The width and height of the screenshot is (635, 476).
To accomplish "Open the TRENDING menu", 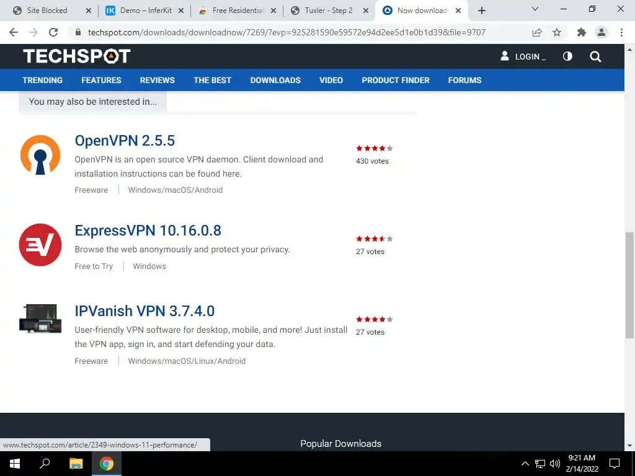I will click(x=43, y=80).
